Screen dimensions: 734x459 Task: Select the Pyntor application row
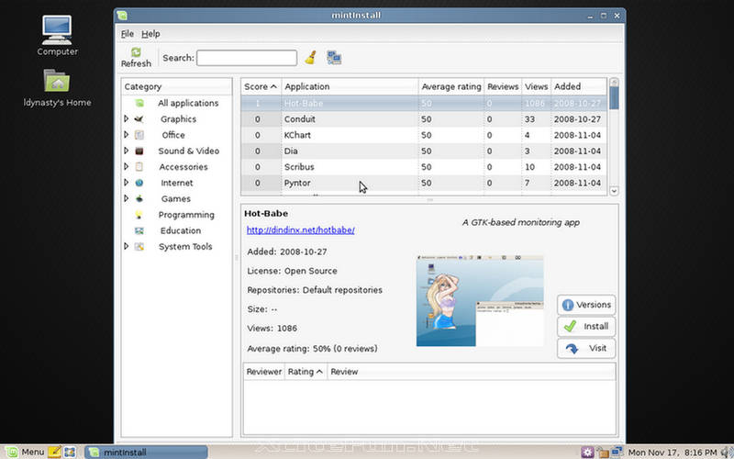click(x=424, y=183)
